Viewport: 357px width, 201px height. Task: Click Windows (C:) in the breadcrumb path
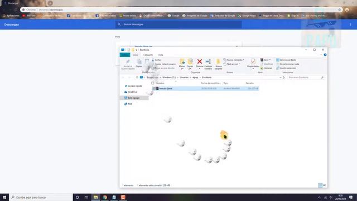(169, 78)
